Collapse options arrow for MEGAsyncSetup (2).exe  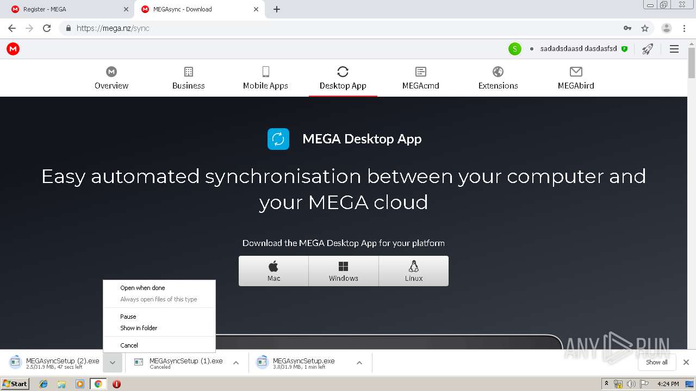point(113,363)
